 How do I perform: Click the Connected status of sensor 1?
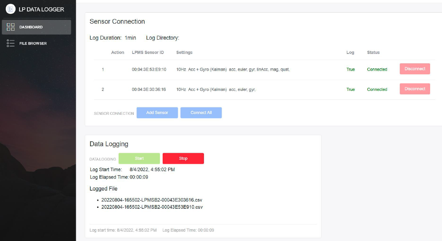pos(377,69)
